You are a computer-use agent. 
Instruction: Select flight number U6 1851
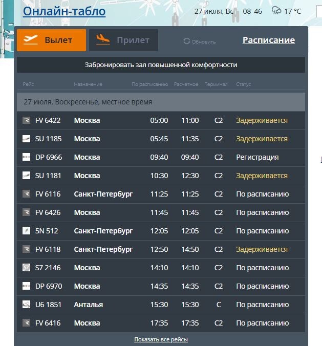click(48, 305)
